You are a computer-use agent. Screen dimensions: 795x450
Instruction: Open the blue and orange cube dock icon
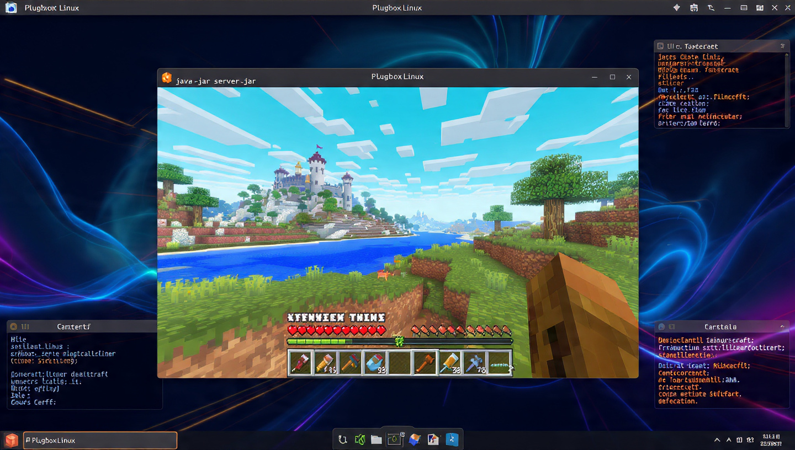[x=415, y=440]
